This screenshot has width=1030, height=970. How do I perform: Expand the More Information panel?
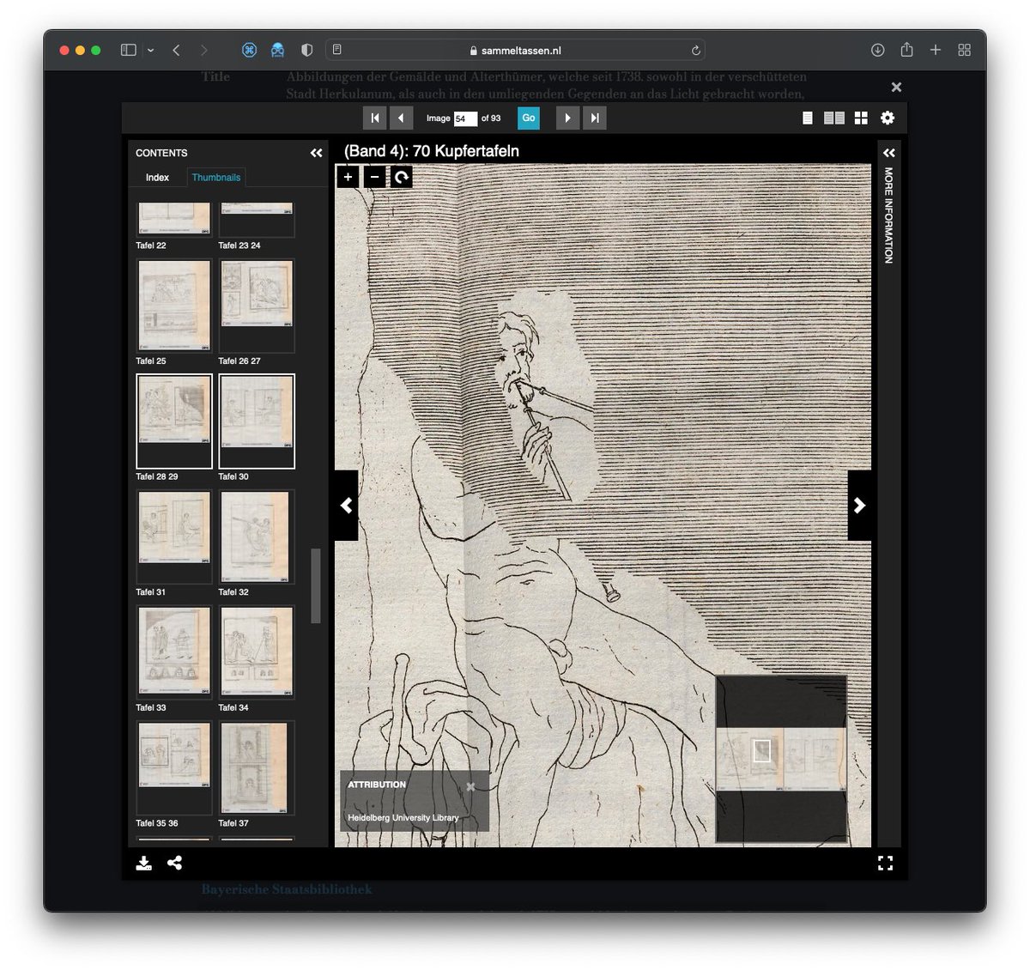pyautogui.click(x=888, y=152)
